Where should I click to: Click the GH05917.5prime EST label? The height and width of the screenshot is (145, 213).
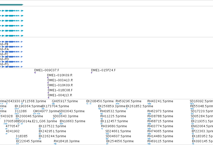click(x=65, y=101)
